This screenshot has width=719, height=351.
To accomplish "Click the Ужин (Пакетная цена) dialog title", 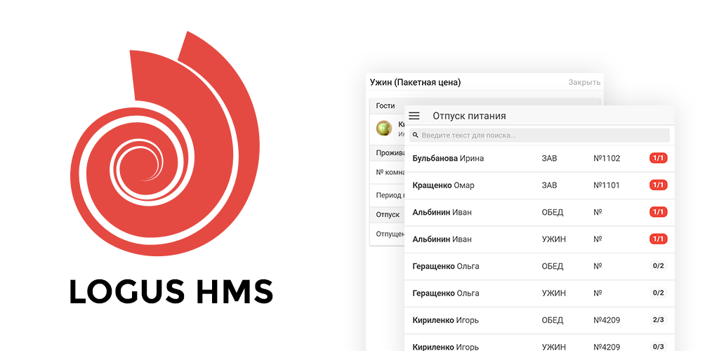I will [x=415, y=82].
